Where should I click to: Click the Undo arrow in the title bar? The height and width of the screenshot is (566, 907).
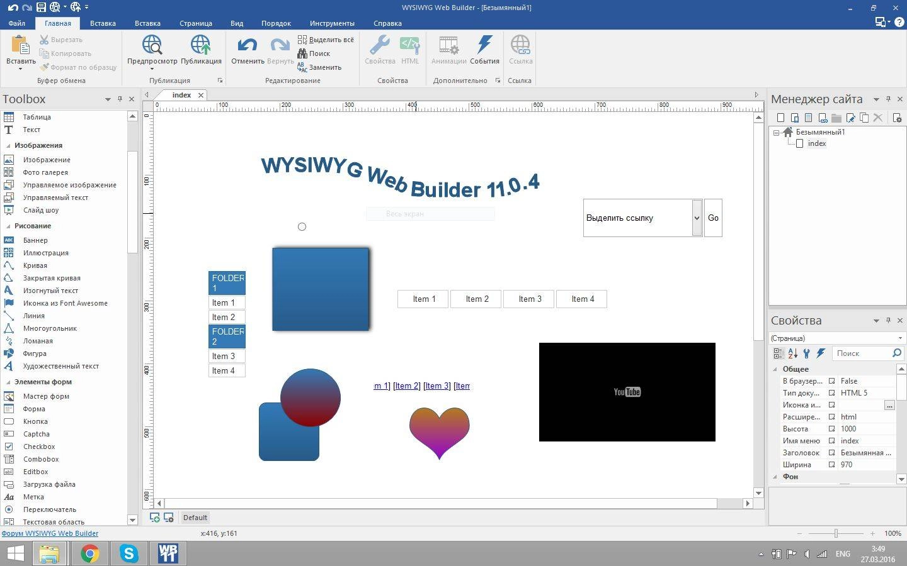[13, 8]
